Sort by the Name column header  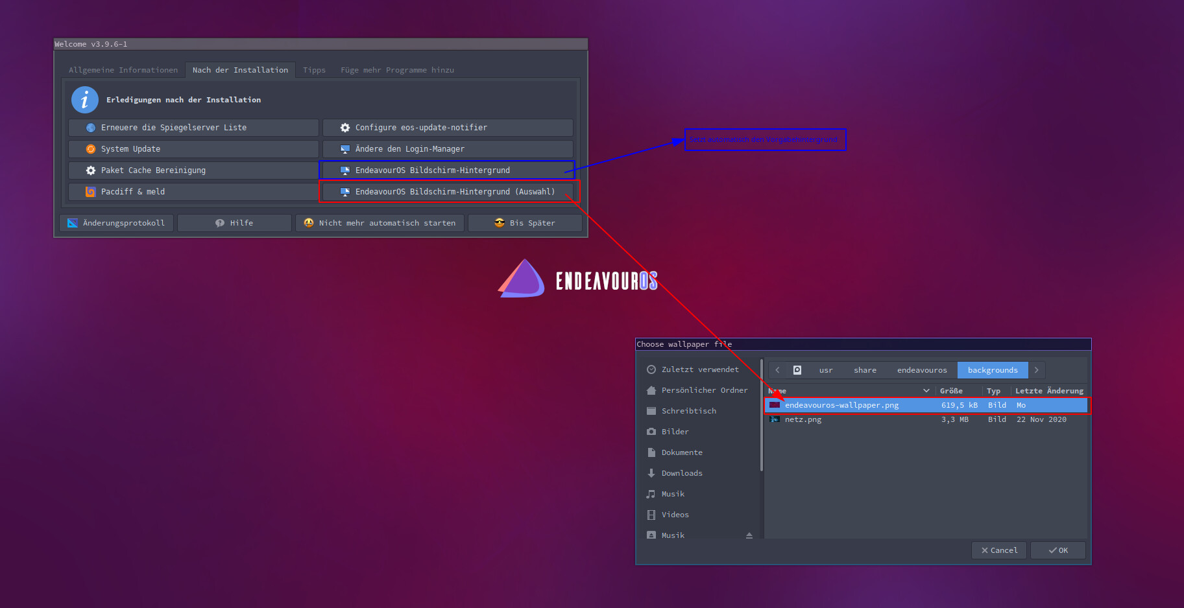coord(850,391)
